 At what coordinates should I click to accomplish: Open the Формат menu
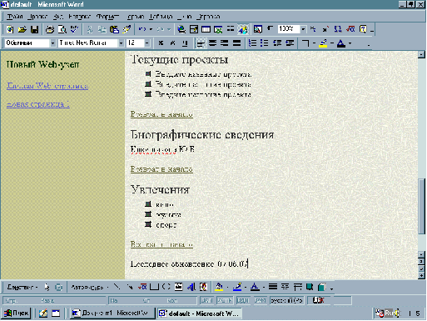107,17
